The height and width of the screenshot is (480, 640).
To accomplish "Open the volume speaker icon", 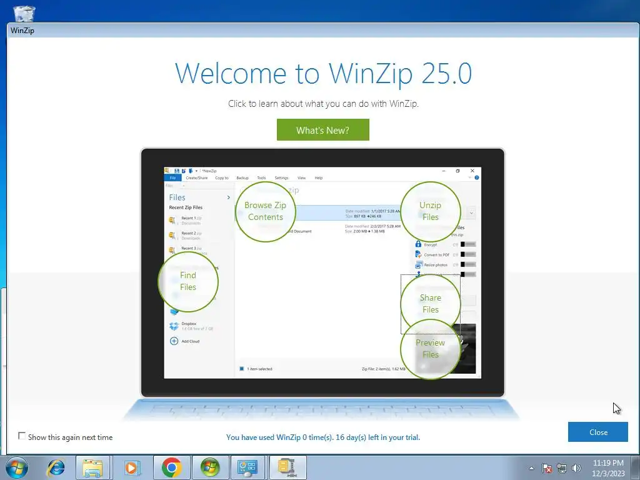I will point(576,468).
